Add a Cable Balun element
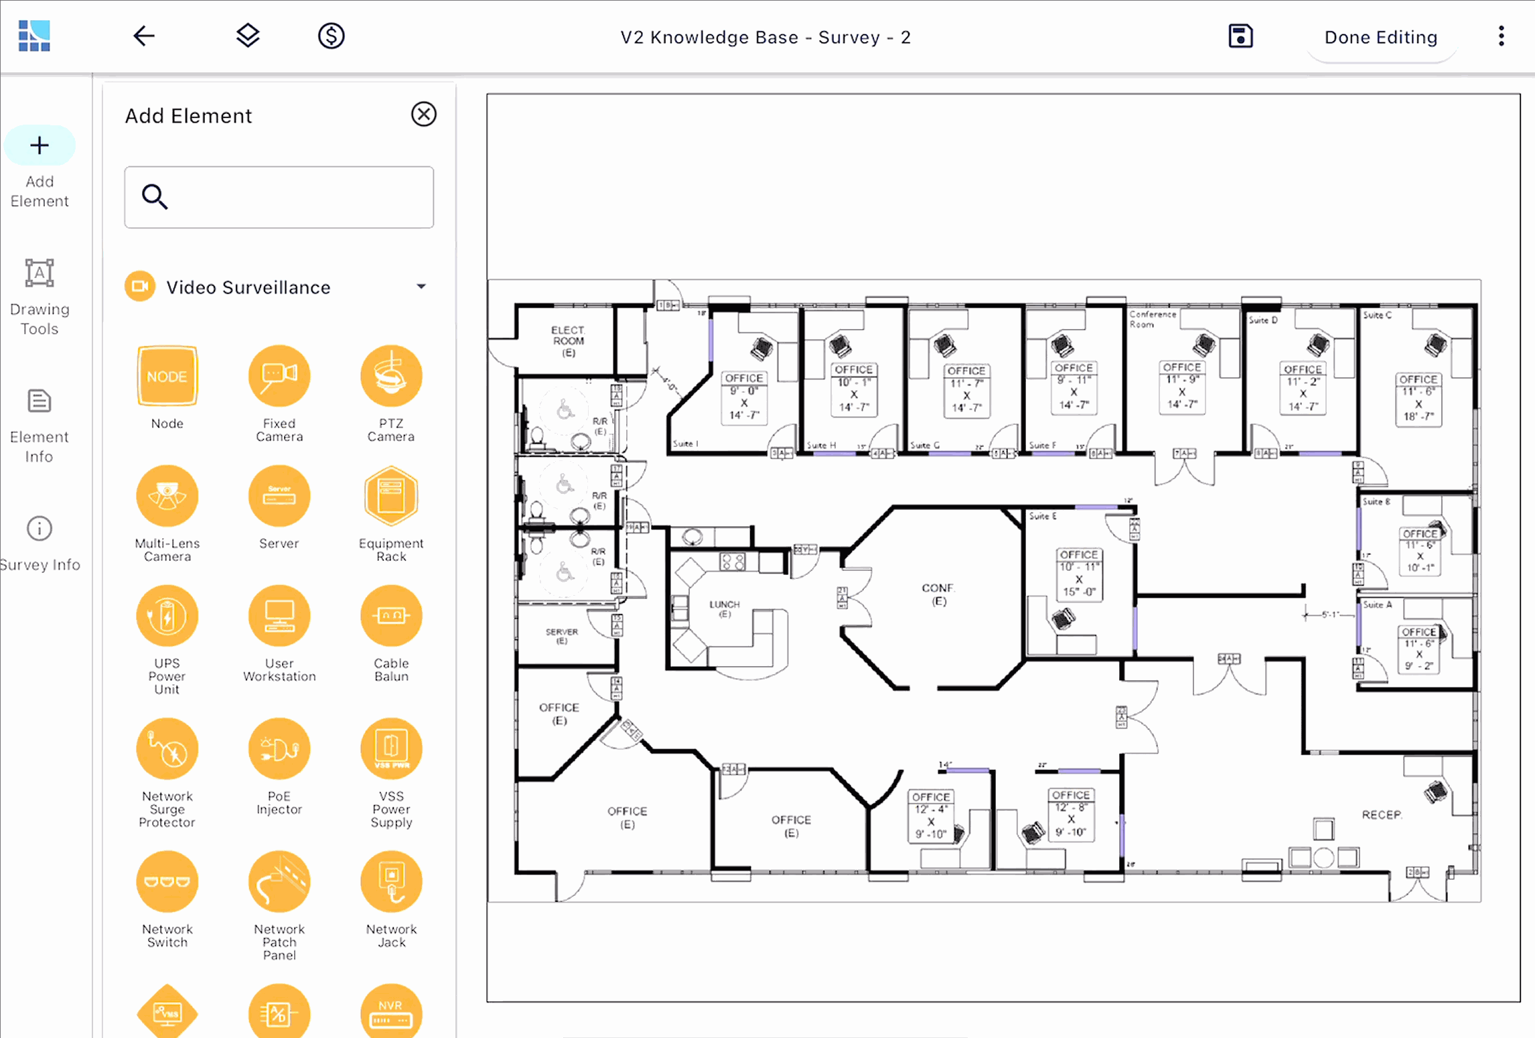 pyautogui.click(x=391, y=615)
